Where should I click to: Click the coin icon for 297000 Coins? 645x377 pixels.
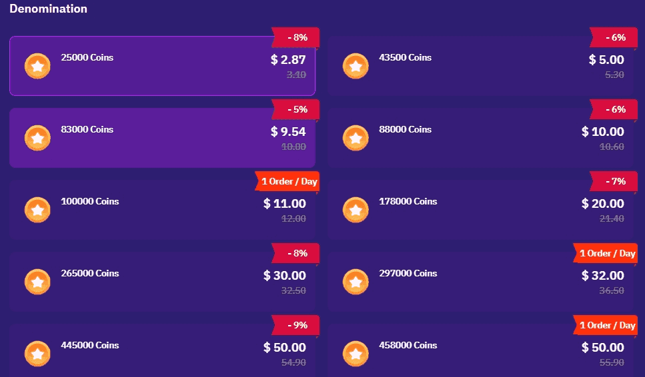point(356,282)
